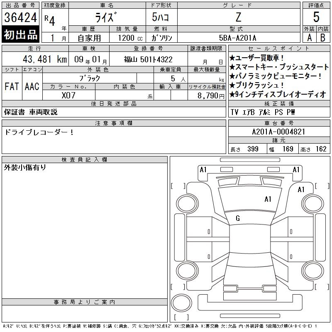Click the damage code legend at bottom

[160, 326]
